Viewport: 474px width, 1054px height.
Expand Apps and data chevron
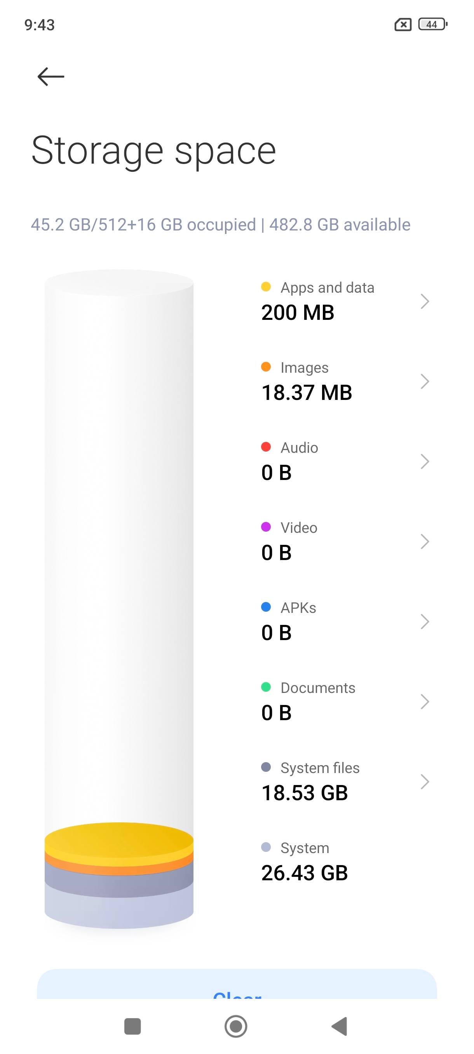pyautogui.click(x=425, y=302)
